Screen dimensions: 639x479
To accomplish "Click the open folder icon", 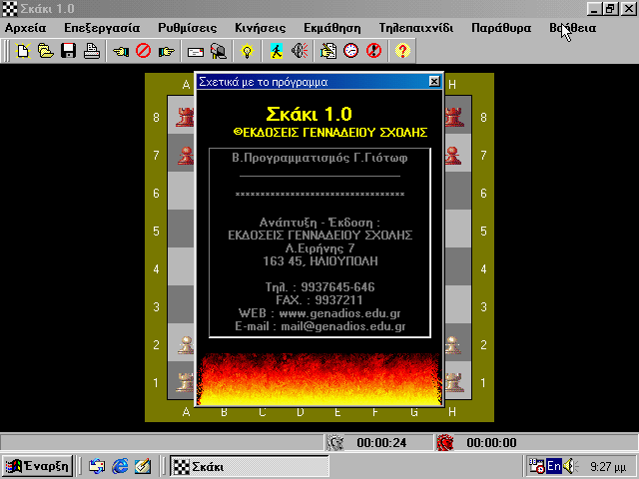I will pyautogui.click(x=46, y=51).
